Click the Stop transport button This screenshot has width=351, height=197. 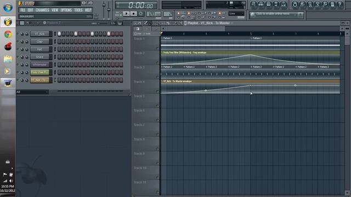point(134,14)
